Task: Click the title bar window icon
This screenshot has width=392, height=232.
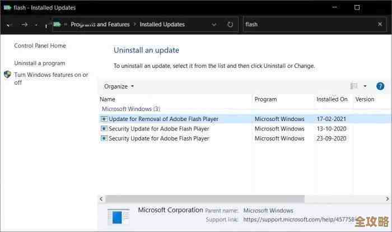Action: (7, 7)
